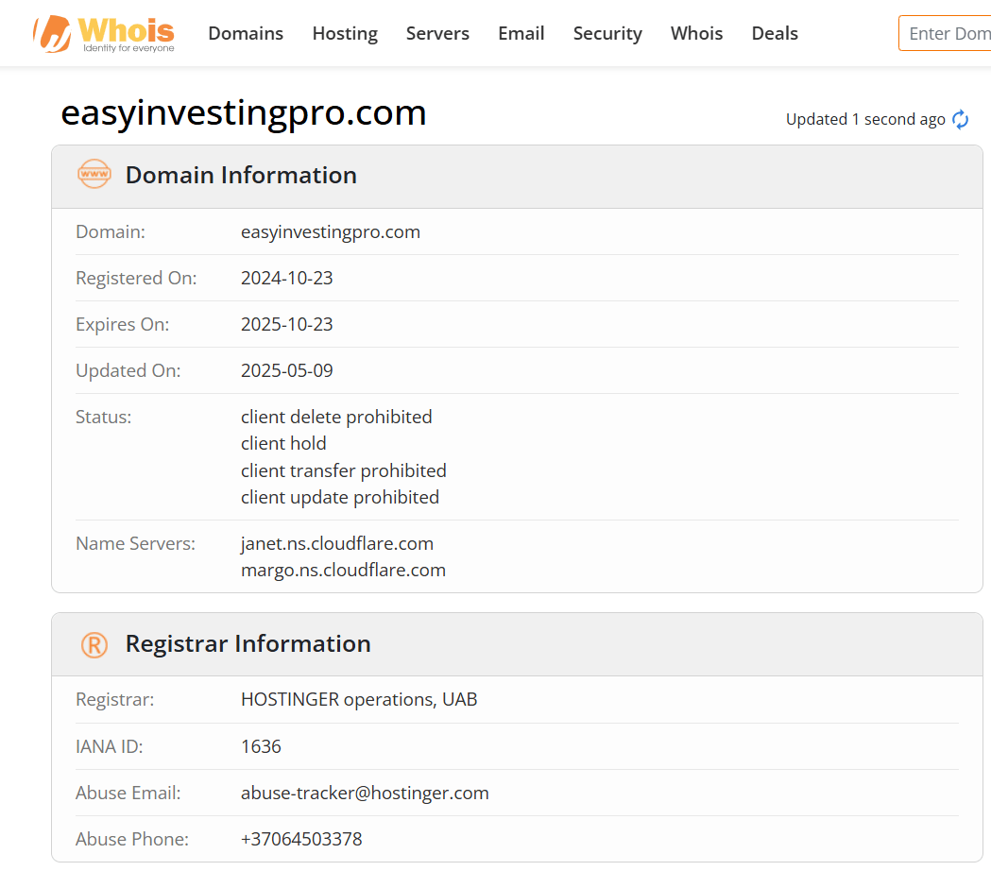Select the Registered On date 2024-10-23
This screenshot has height=871, width=991.
(x=287, y=278)
